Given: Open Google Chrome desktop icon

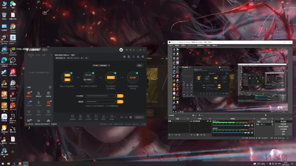Looking at the screenshot, I should pos(13,28).
